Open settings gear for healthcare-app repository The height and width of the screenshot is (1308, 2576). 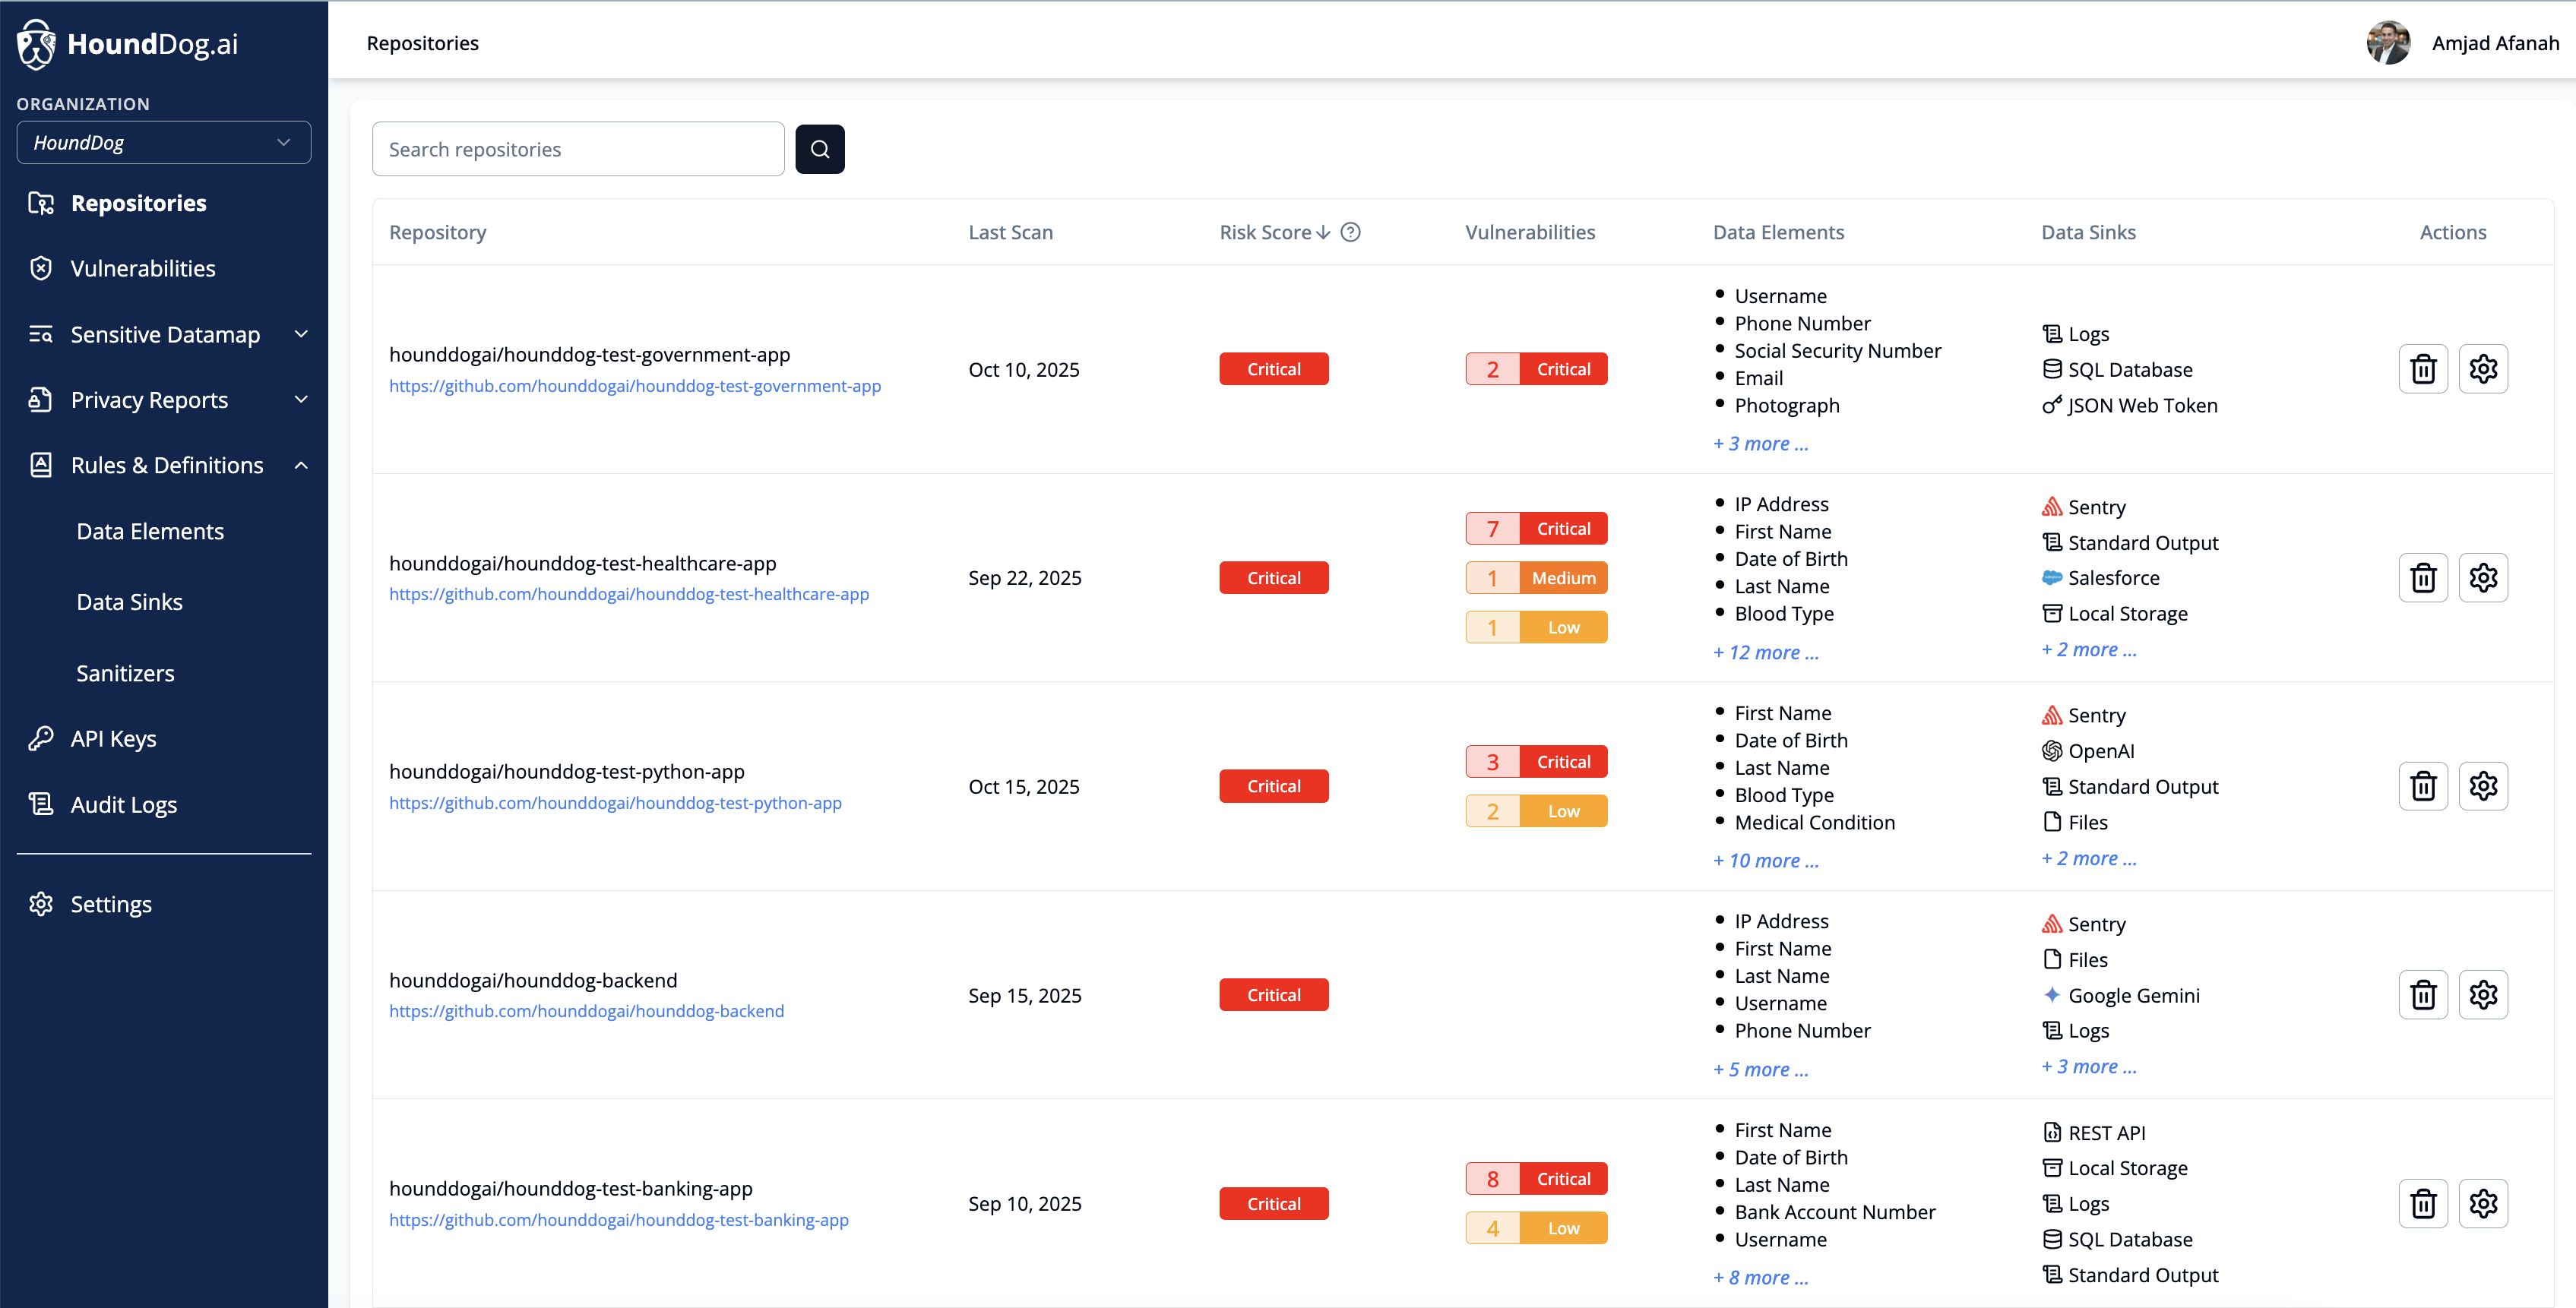click(2482, 577)
